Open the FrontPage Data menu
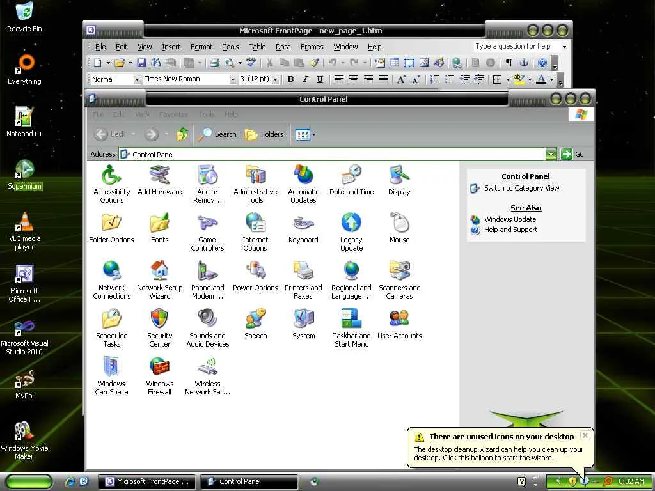Viewport: 655px width, 491px height. (283, 47)
